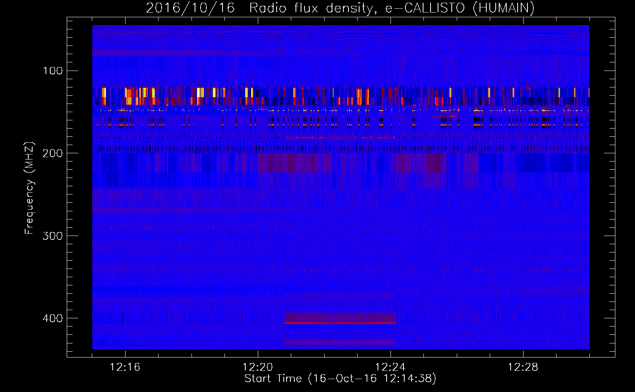Click the 100 frequency tick label
635x392 pixels.
(53, 71)
